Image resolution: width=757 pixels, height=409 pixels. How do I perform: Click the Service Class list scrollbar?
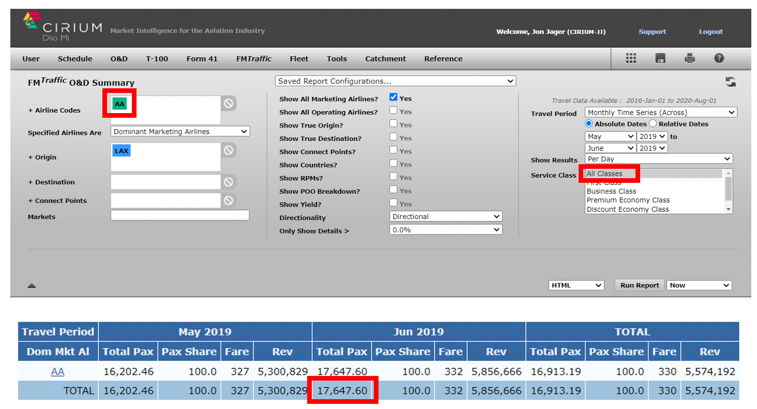click(729, 191)
